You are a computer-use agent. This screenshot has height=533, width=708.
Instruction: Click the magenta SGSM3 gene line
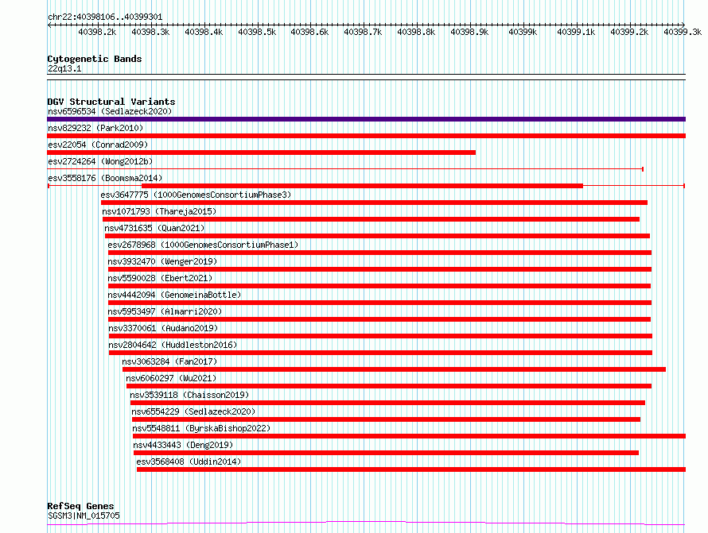tap(366, 523)
